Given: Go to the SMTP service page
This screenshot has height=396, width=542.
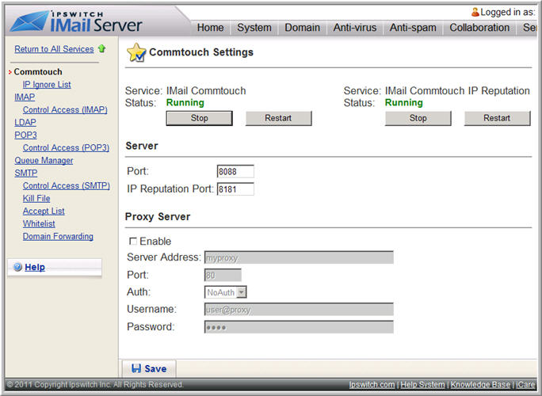Looking at the screenshot, I should tap(26, 173).
